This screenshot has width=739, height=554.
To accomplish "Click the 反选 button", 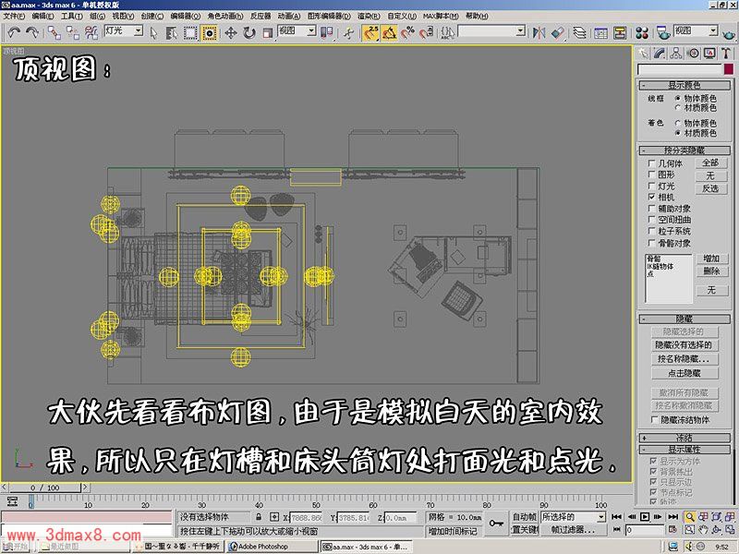I will (710, 188).
